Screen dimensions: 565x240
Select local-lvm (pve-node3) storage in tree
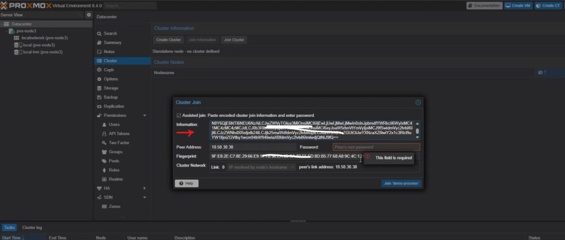tap(43, 52)
